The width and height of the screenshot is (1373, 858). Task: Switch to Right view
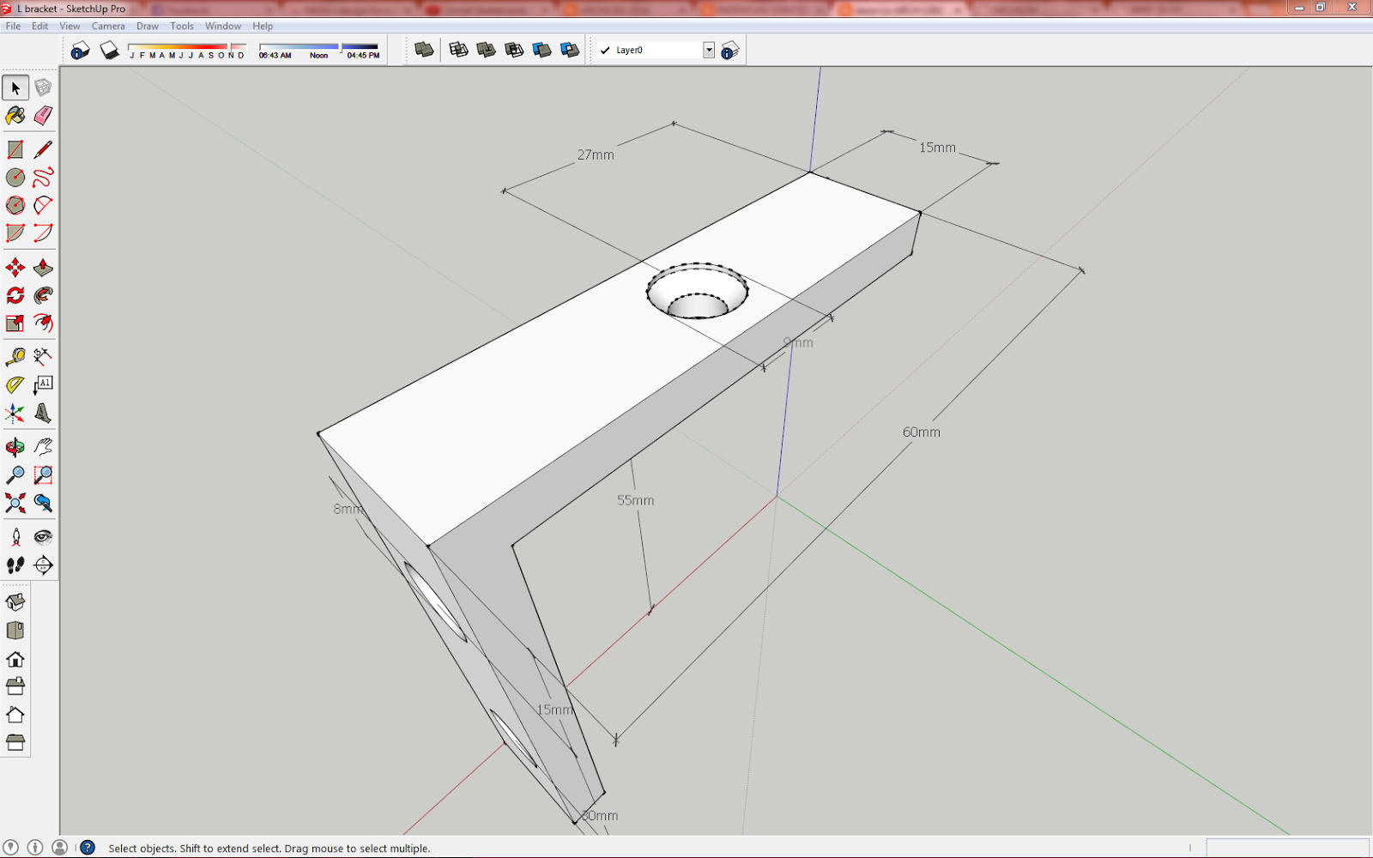[15, 686]
